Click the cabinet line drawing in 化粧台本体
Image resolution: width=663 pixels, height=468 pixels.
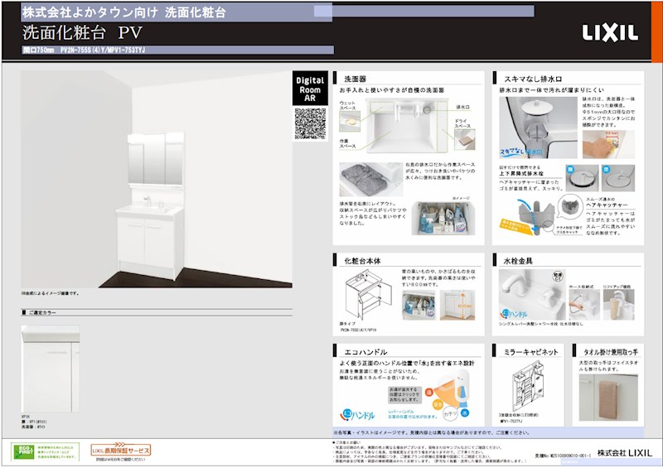click(367, 295)
